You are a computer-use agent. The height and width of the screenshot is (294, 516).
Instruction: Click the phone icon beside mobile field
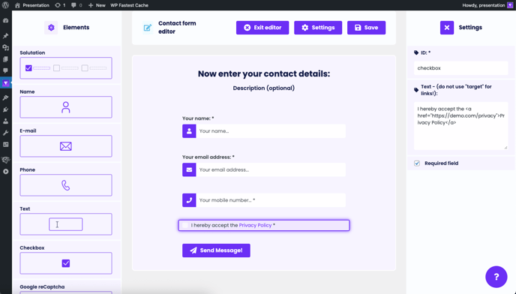click(189, 200)
